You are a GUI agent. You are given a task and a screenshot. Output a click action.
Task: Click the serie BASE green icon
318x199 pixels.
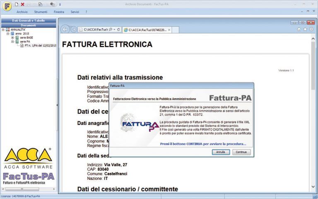tap(17, 38)
